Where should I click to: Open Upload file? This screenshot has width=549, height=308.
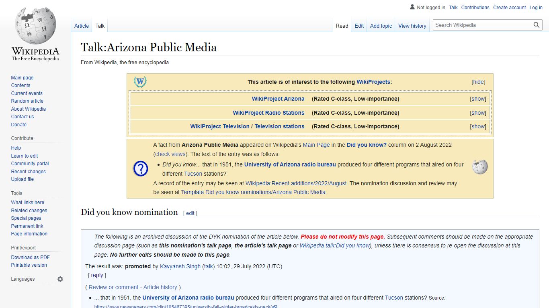coord(23,179)
